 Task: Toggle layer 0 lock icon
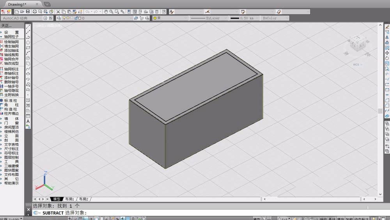coord(76,18)
